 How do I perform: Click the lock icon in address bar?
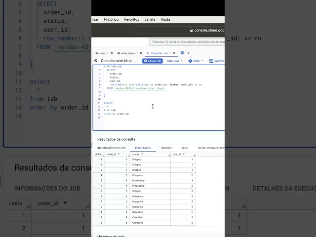coord(191,31)
